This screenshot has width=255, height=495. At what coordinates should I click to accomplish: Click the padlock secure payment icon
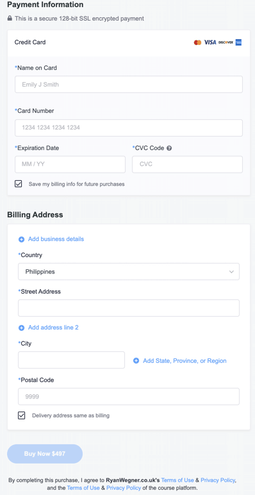[x=10, y=19]
